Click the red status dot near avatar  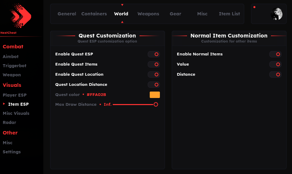[254, 7]
